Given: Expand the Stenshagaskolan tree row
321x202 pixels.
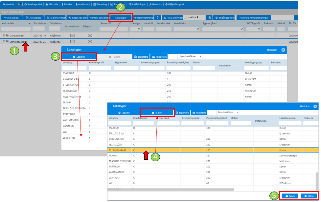Looking at the screenshot, I should coord(4,42).
